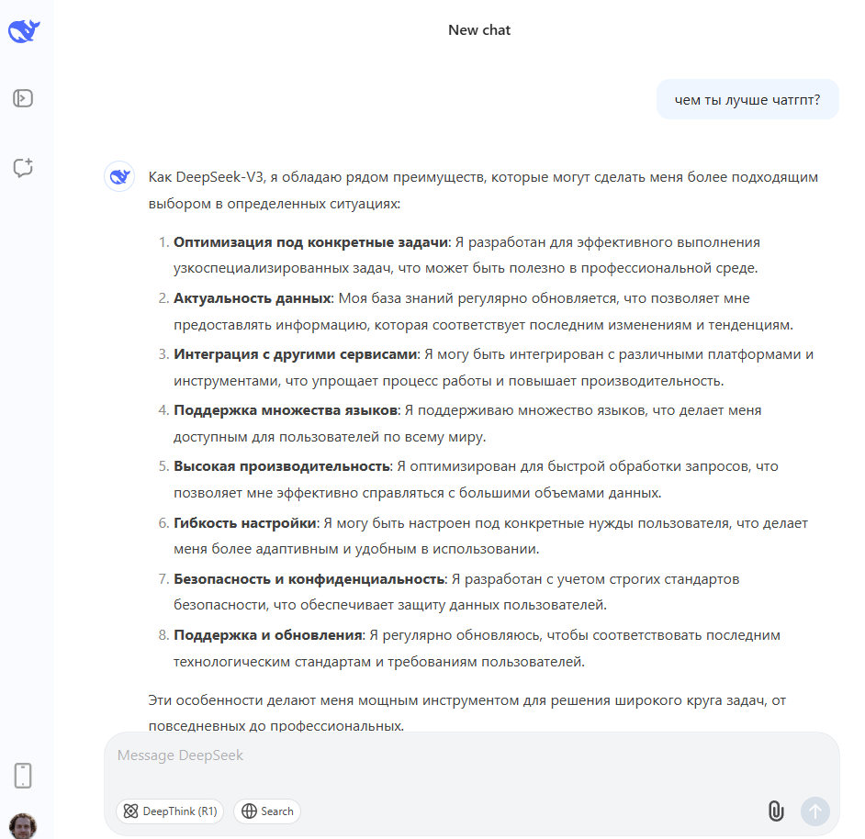This screenshot has width=865, height=839.
Task: Click heading 'Высокая производительность'
Action: (x=282, y=466)
